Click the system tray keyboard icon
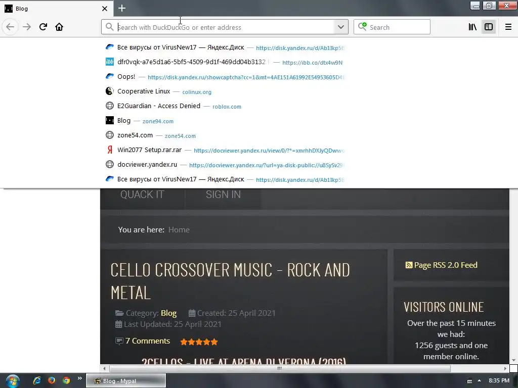 (469, 381)
